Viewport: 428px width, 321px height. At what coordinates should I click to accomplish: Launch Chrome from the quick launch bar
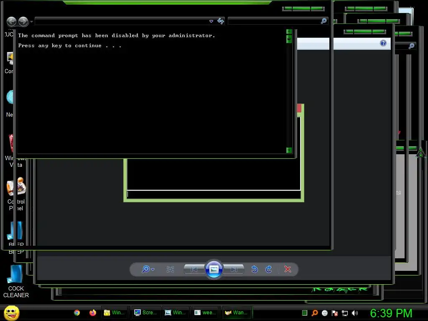[x=77, y=313]
